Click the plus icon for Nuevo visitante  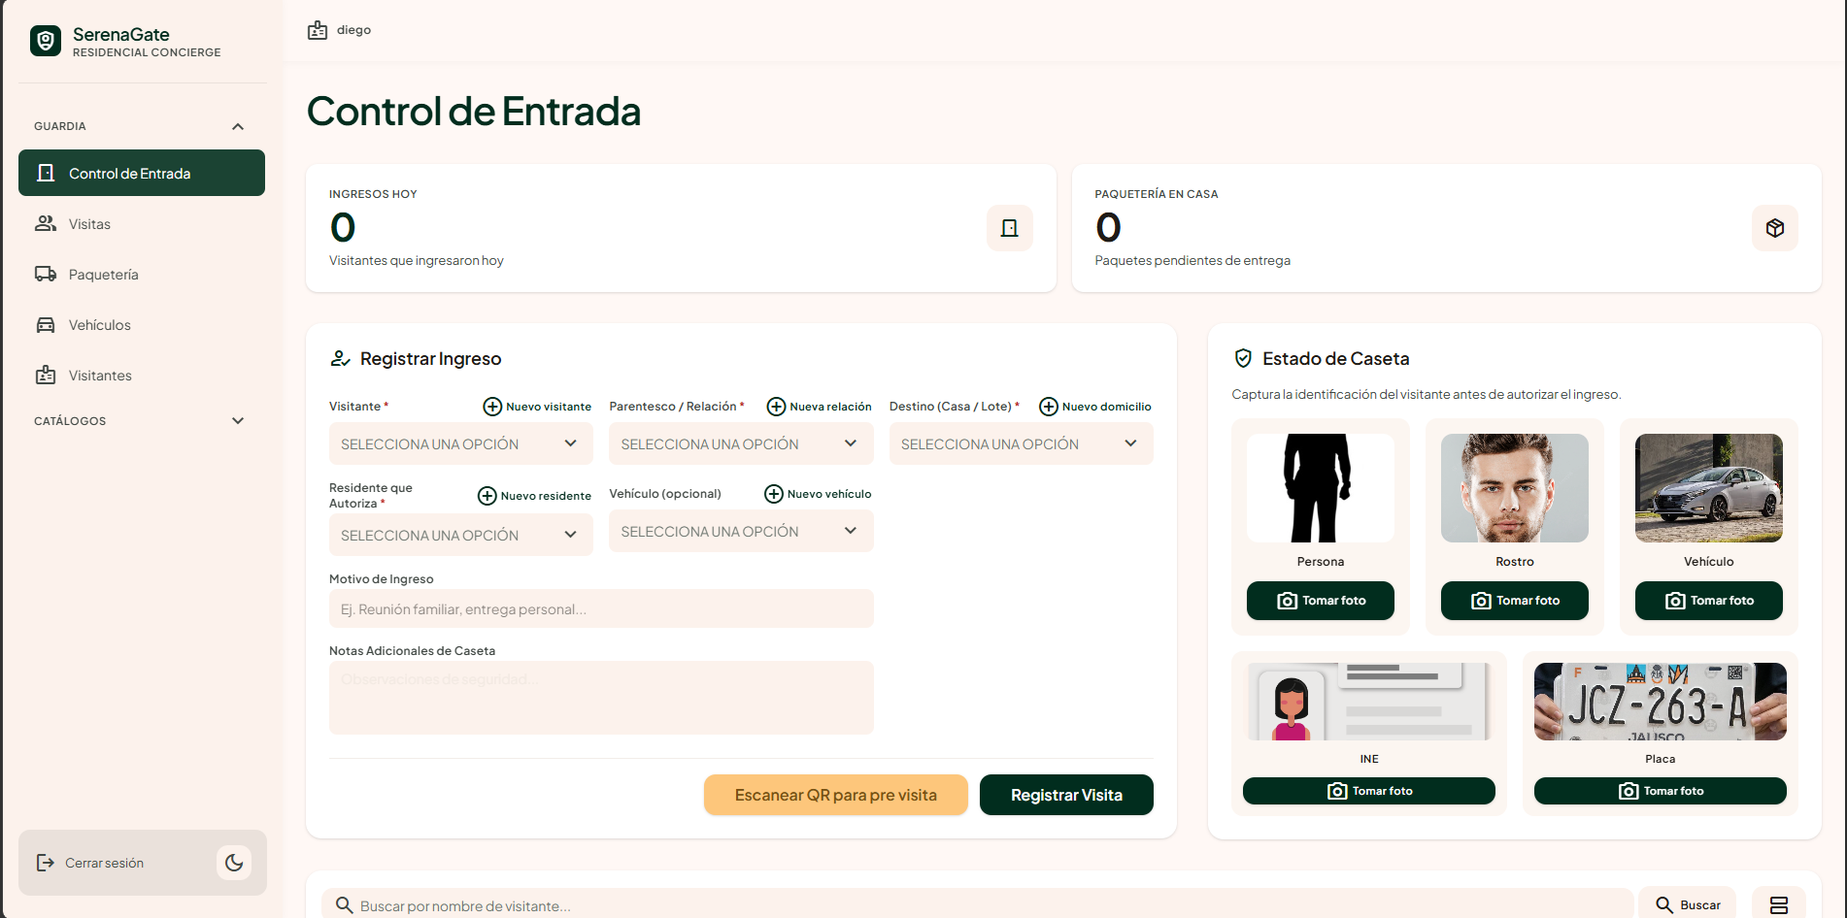click(492, 407)
